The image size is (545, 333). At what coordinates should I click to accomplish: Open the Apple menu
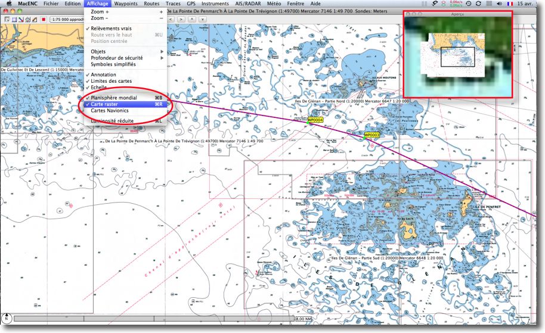pyautogui.click(x=9, y=4)
